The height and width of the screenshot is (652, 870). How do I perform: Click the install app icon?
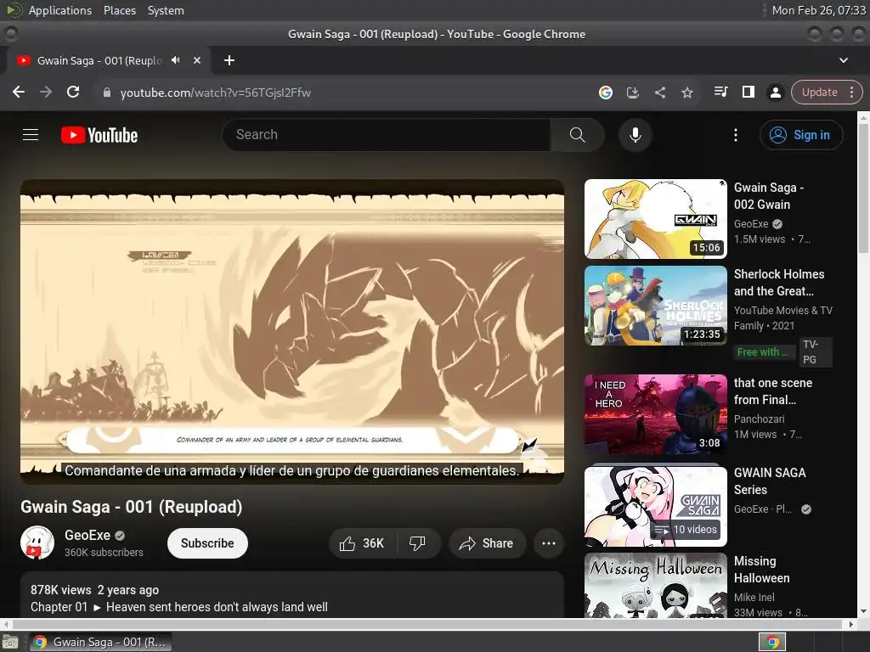[x=632, y=93]
